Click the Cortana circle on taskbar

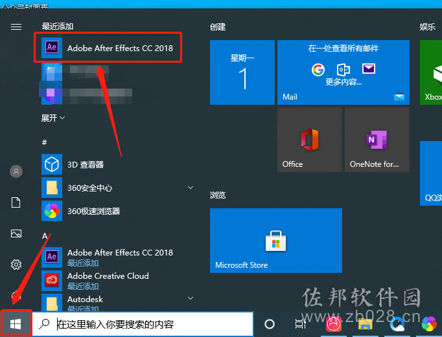(270, 324)
